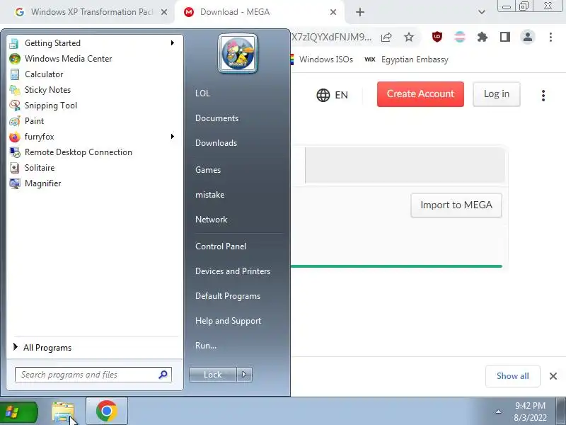
Task: Click the Remote Desktop Connection icon
Action: click(x=15, y=152)
